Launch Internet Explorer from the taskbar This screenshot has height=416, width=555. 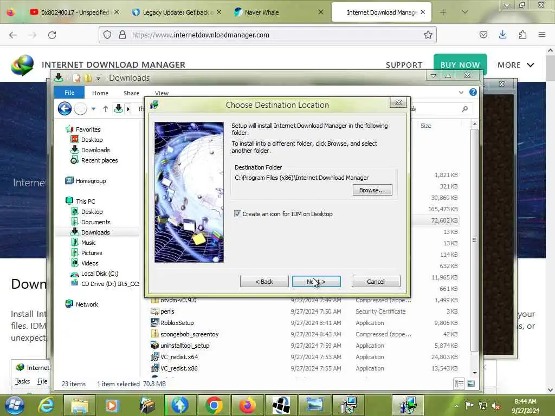(x=47, y=405)
